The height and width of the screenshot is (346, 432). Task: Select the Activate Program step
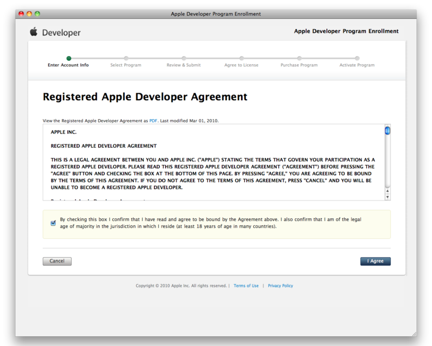pyautogui.click(x=357, y=65)
